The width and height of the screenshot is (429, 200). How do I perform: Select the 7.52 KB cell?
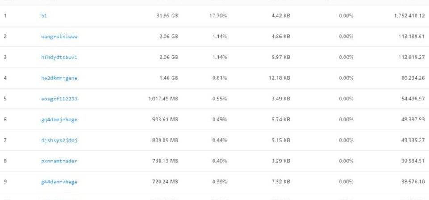281,182
